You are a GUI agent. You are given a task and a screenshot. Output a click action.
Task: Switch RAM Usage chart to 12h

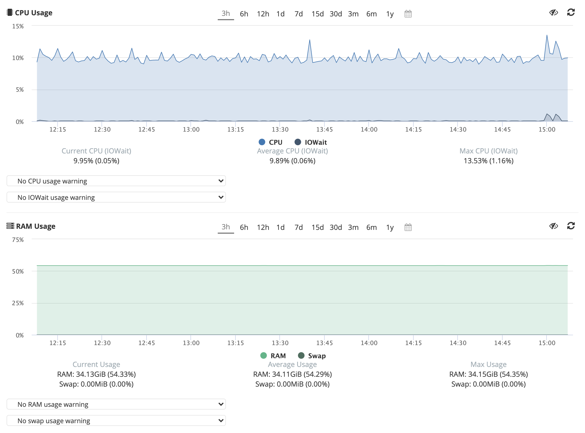(x=263, y=227)
